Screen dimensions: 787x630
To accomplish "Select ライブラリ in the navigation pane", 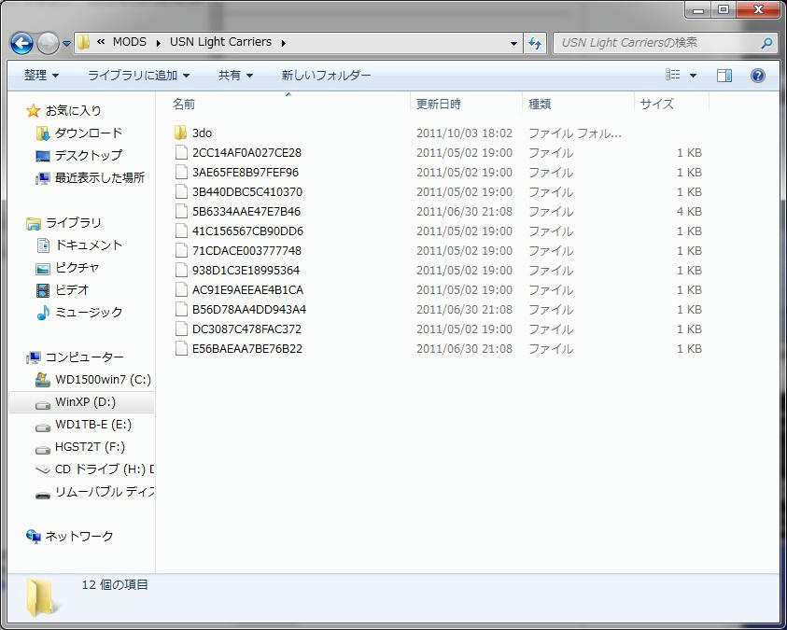I will click(64, 223).
